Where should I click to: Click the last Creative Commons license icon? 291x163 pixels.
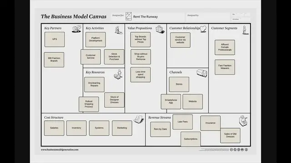click(246, 150)
